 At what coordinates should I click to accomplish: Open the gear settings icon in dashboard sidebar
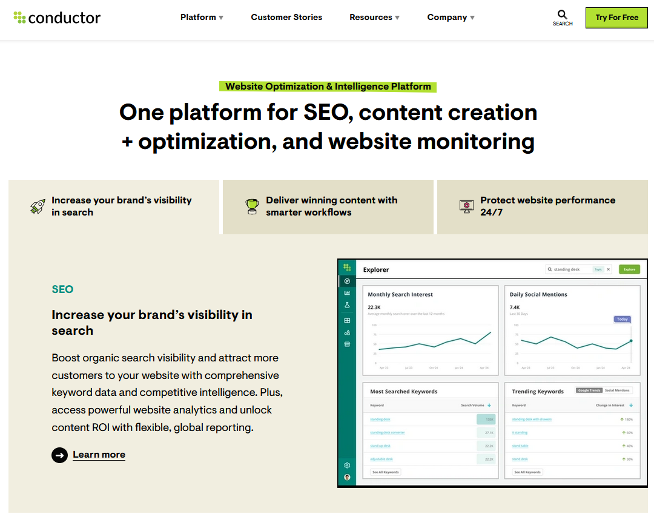pyautogui.click(x=347, y=465)
